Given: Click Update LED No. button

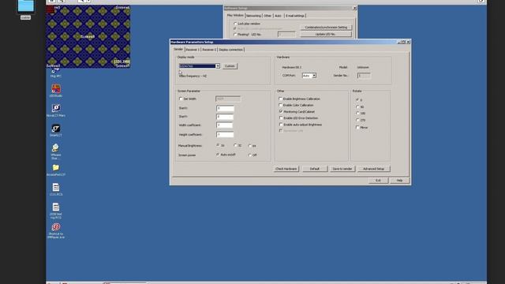Looking at the screenshot, I should (326, 34).
